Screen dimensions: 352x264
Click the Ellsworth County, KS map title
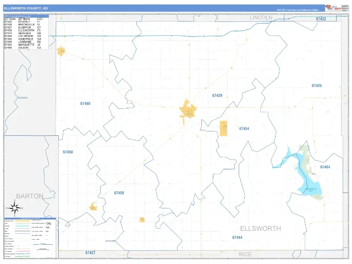[x=26, y=8]
